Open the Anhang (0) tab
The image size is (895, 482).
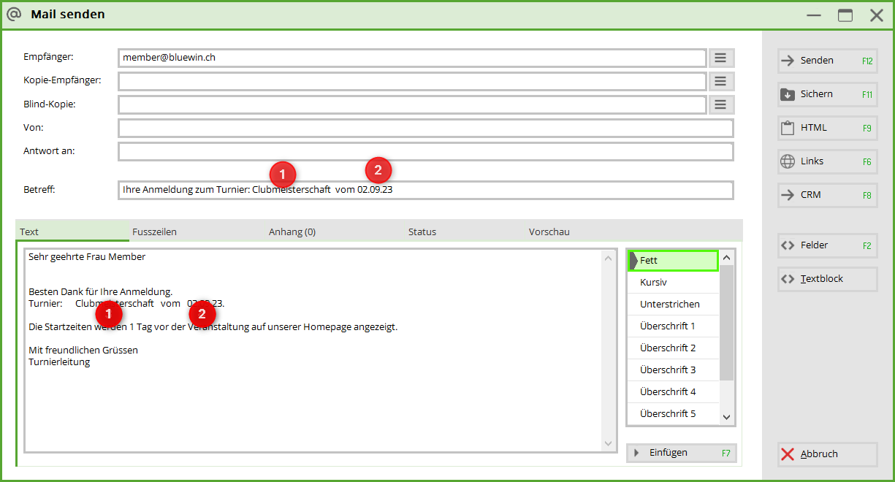point(292,232)
